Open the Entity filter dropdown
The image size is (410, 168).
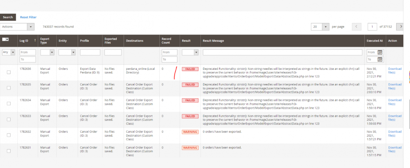(67, 52)
